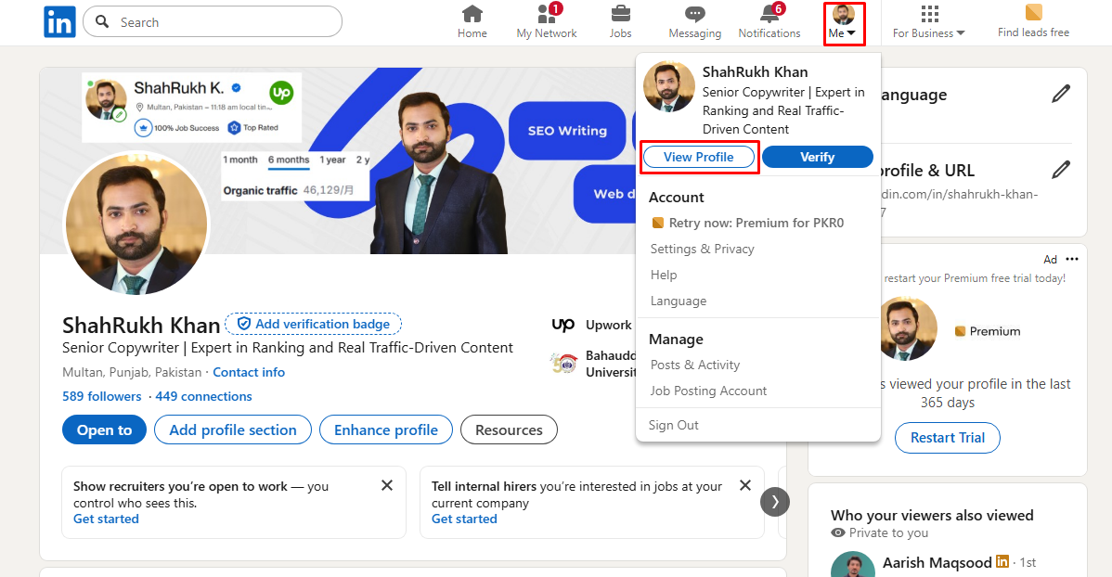The image size is (1112, 577).
Task: Click inside the Search field
Action: tap(212, 21)
